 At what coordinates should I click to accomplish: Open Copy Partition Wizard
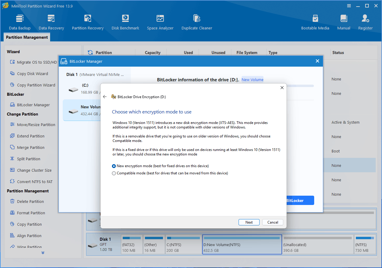tap(32, 85)
